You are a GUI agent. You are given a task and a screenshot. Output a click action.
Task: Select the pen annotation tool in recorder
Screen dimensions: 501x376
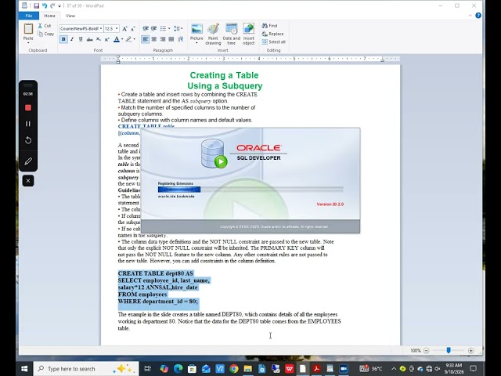[28, 161]
